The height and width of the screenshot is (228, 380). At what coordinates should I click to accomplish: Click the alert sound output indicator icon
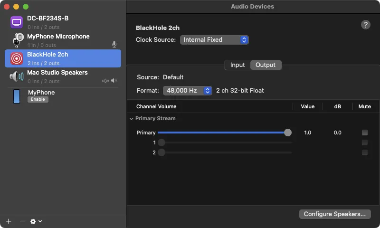(x=105, y=81)
